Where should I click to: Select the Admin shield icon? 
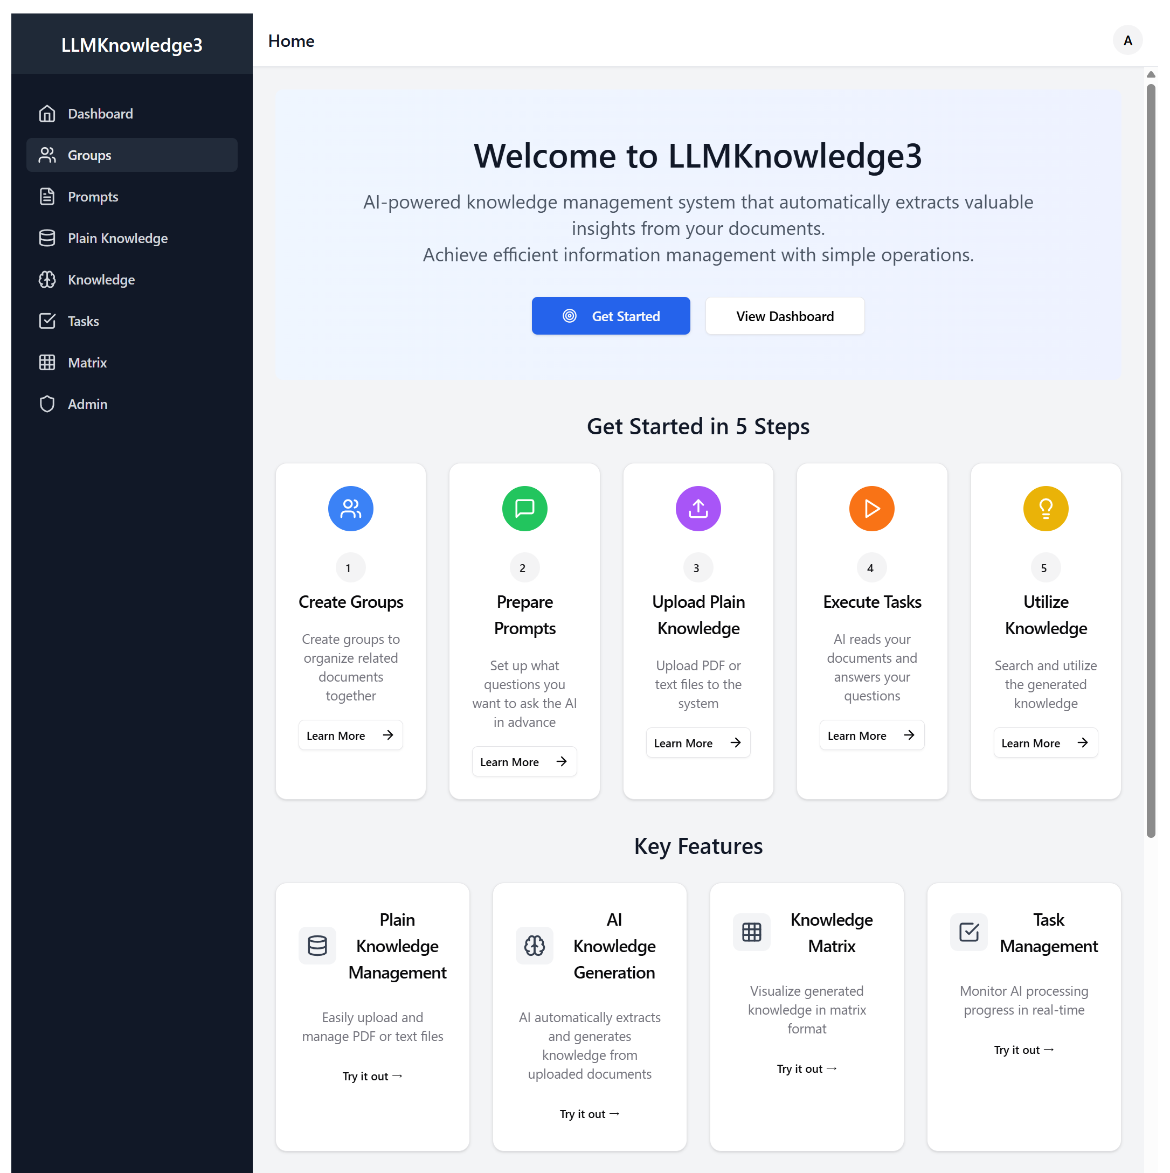[48, 404]
